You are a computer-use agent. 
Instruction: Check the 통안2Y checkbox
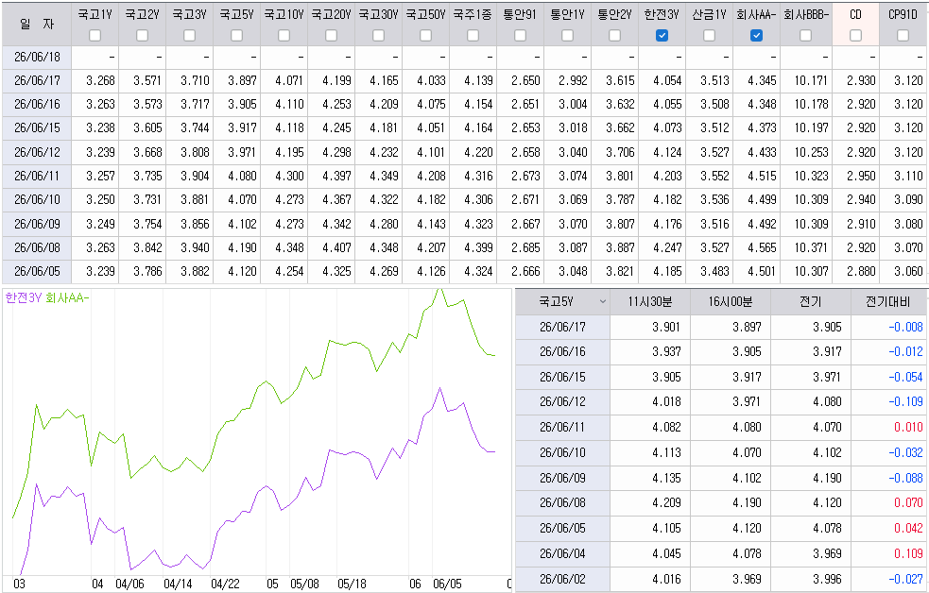pyautogui.click(x=615, y=36)
